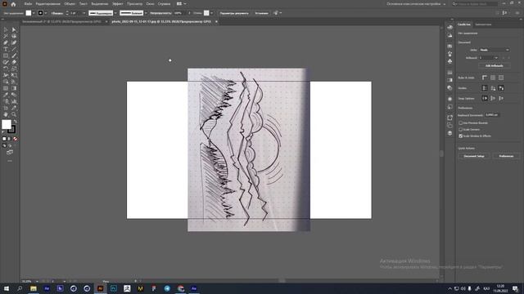Image resolution: width=524 pixels, height=294 pixels.
Task: Select the Curvature tool
Action: point(14,42)
